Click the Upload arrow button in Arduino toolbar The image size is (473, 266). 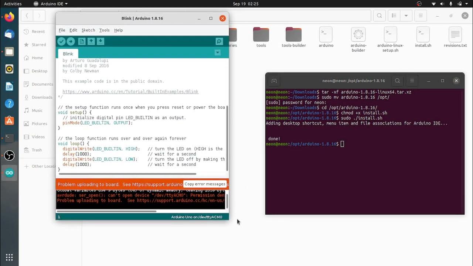[71, 42]
